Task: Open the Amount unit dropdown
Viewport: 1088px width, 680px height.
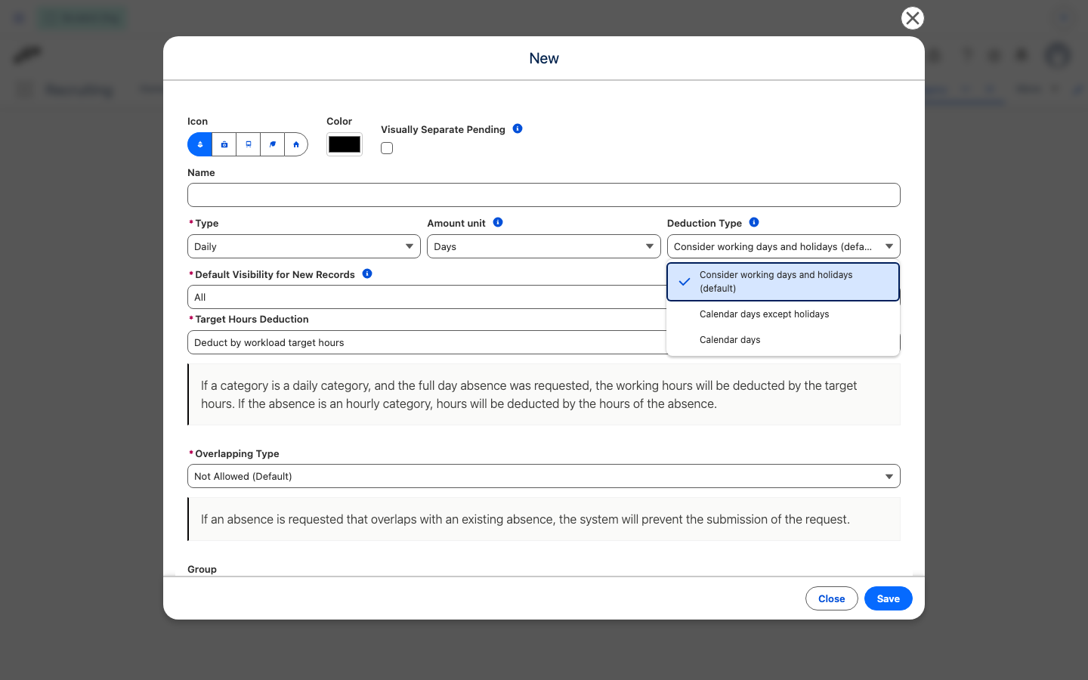Action: point(544,246)
